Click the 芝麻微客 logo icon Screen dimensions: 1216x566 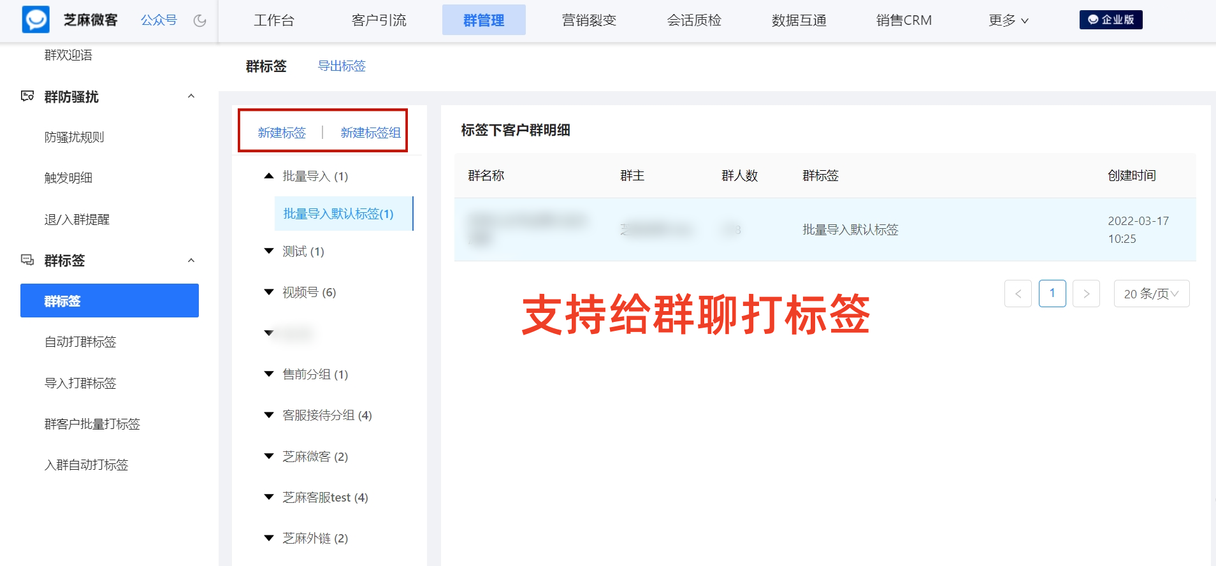tap(36, 20)
